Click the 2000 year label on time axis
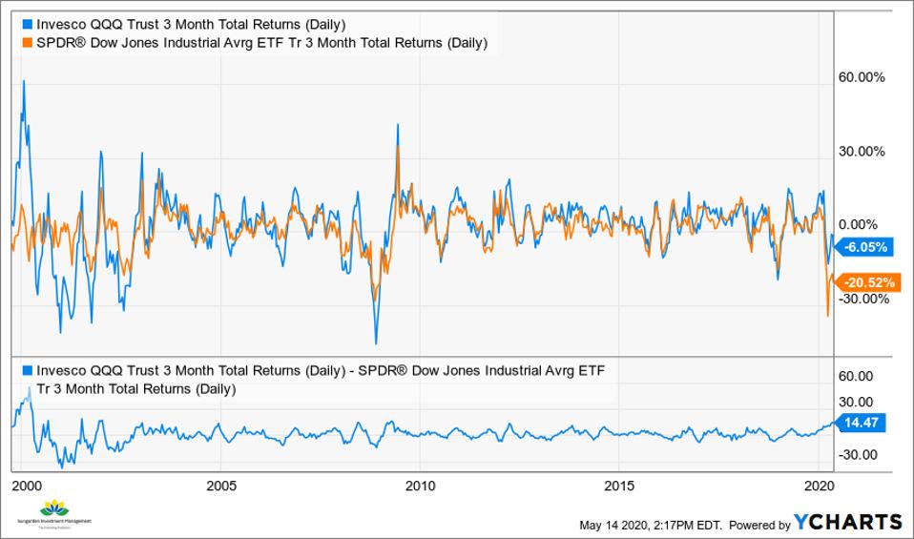914x539 pixels. [x=27, y=486]
